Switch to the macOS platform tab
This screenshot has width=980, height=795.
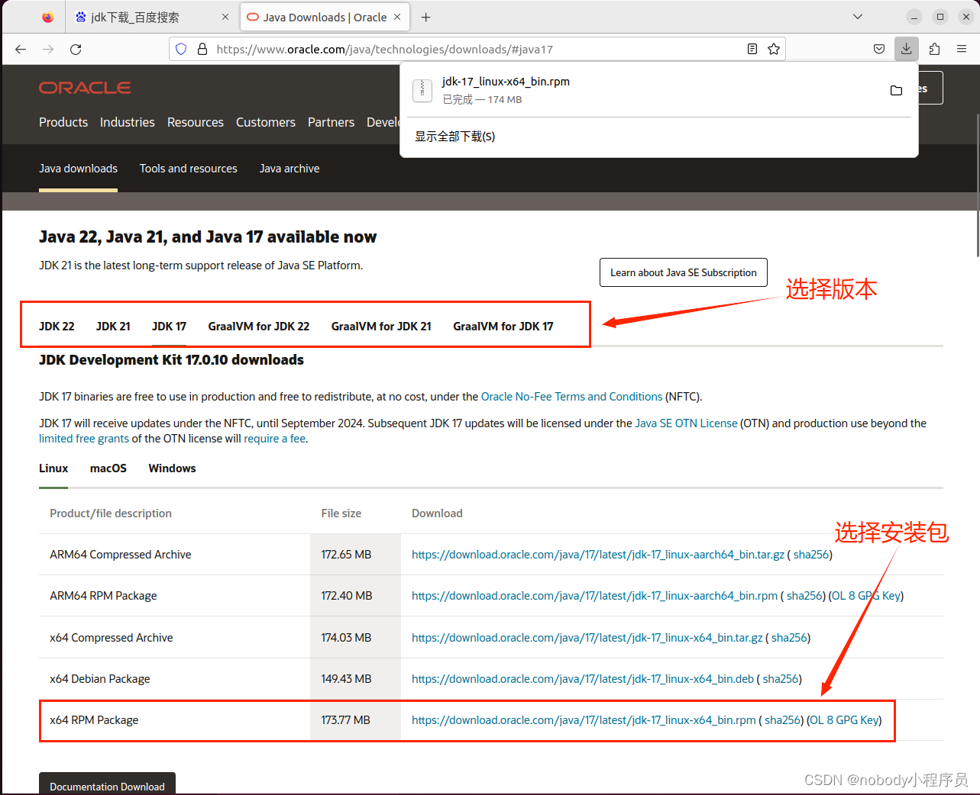[108, 468]
